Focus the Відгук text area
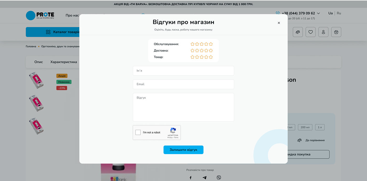This screenshot has height=181, width=367. 183,107
